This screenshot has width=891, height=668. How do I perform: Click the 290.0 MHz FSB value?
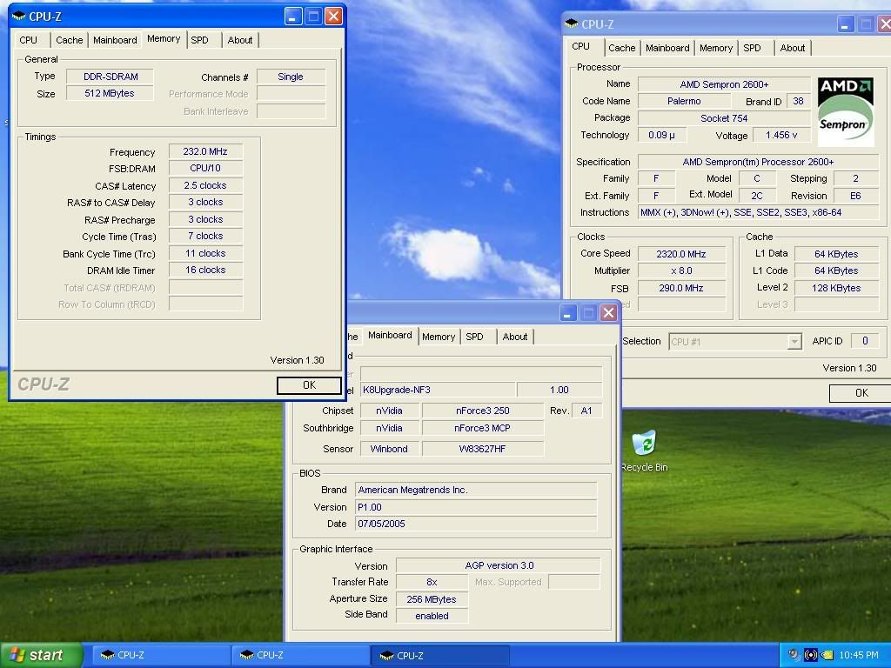[681, 288]
